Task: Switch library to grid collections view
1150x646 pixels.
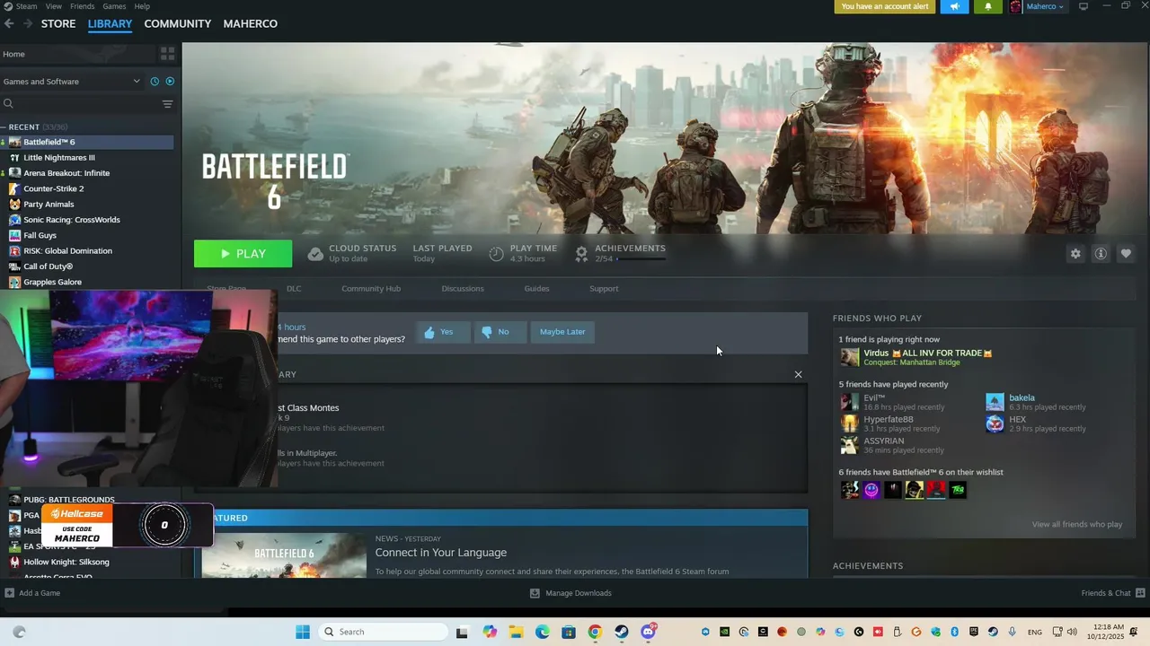Action: coord(167,54)
